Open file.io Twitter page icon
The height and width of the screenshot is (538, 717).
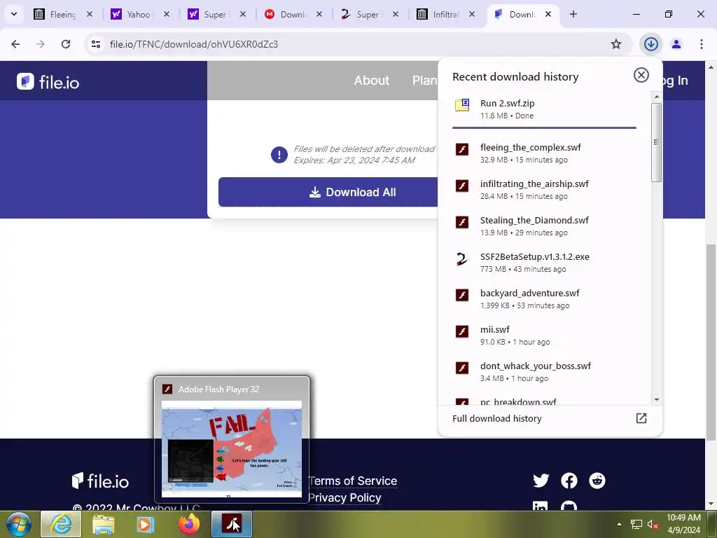pos(541,481)
